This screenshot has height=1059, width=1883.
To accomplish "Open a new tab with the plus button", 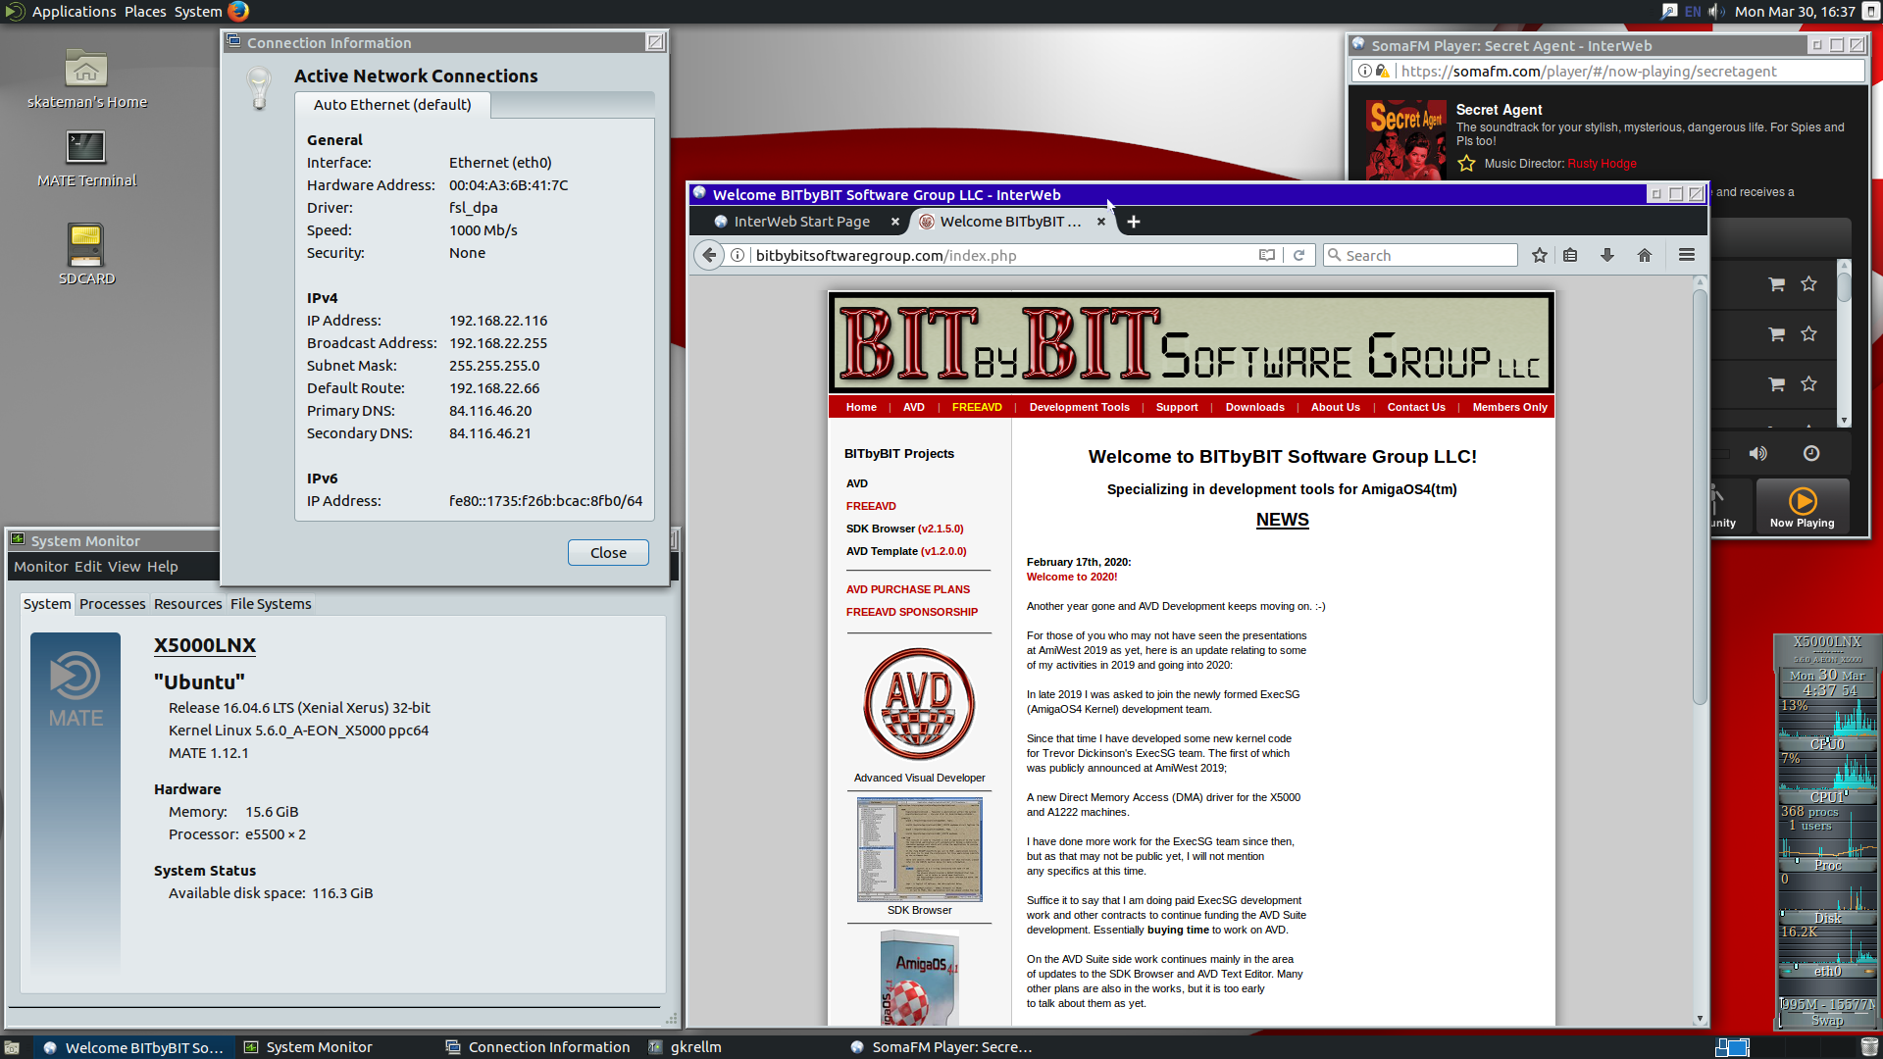I will (1134, 222).
